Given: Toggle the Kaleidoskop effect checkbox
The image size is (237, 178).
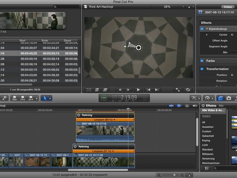Looking at the screenshot, I should click(202, 29).
